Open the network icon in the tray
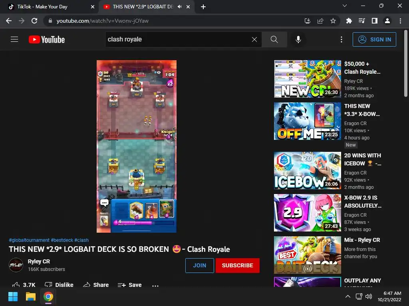Viewport: 409px width, 306px height. tap(359, 296)
